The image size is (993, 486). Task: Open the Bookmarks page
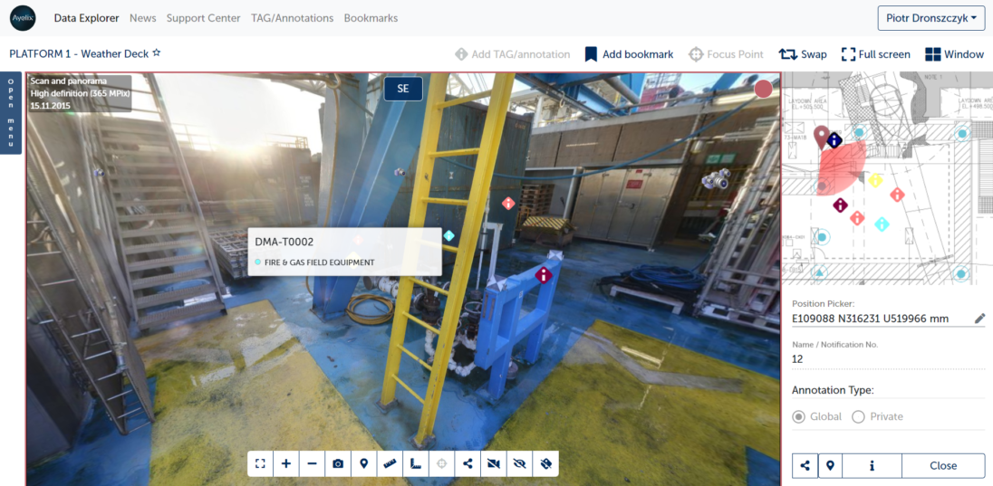pyautogui.click(x=371, y=18)
